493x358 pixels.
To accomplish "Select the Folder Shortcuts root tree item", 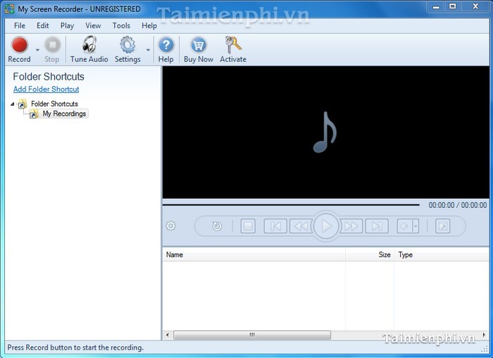I will (x=54, y=104).
